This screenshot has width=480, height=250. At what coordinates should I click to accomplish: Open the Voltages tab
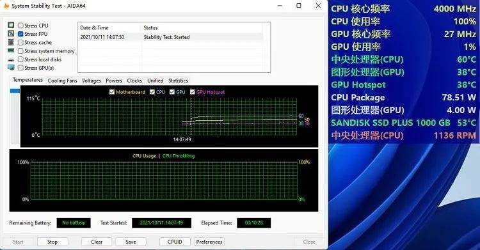coord(92,81)
